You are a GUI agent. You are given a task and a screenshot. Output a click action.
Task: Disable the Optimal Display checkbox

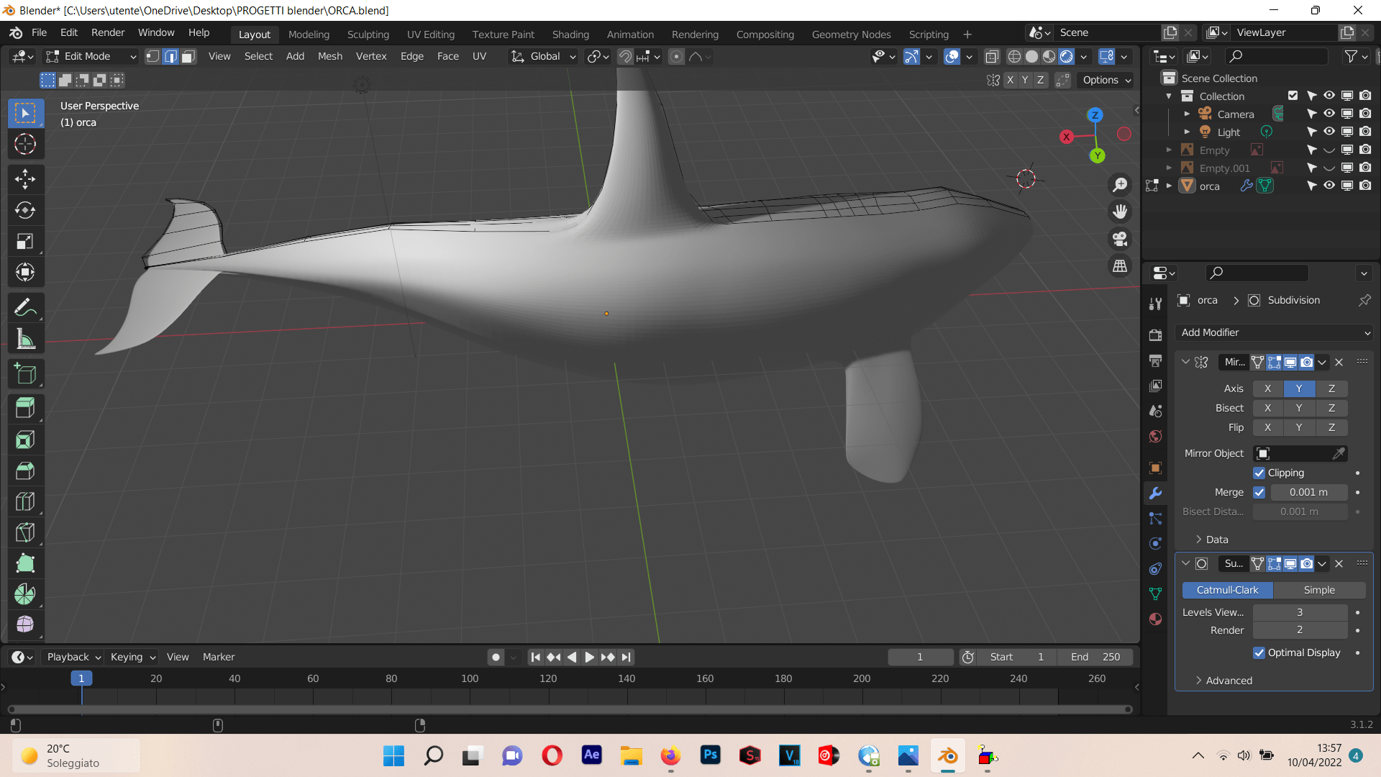(x=1259, y=653)
